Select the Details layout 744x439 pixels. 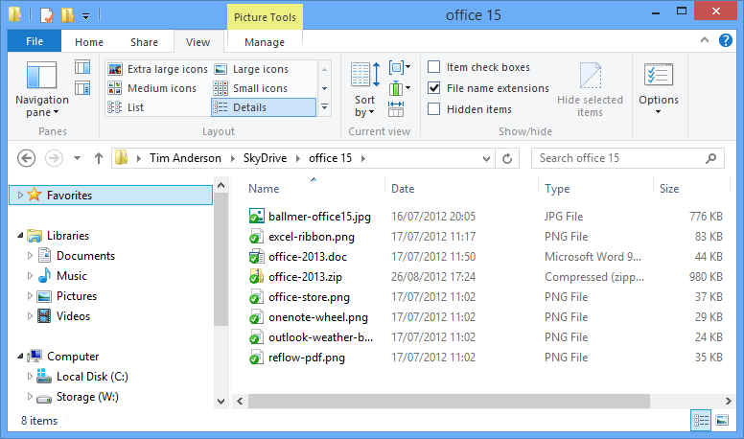(264, 107)
